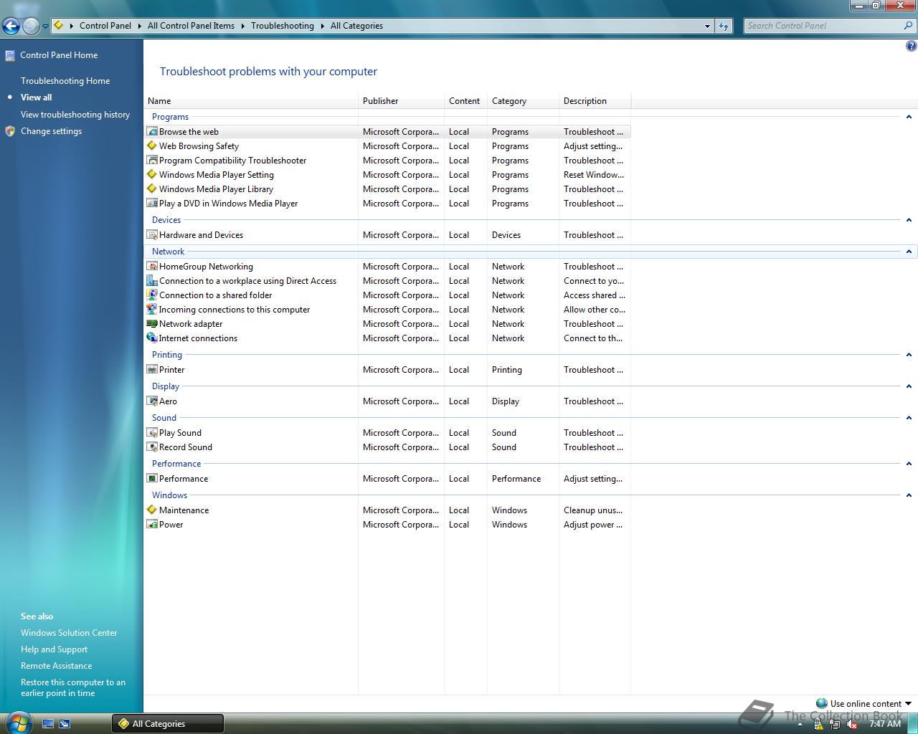This screenshot has width=918, height=734.
Task: Select Troubleshooting breadcrumb in address bar
Action: click(x=283, y=26)
